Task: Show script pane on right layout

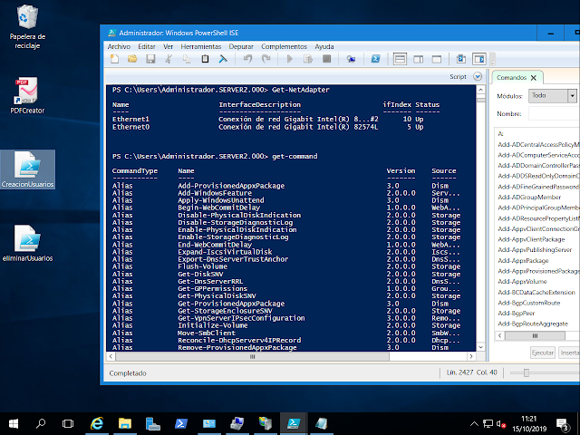Action: click(x=419, y=59)
